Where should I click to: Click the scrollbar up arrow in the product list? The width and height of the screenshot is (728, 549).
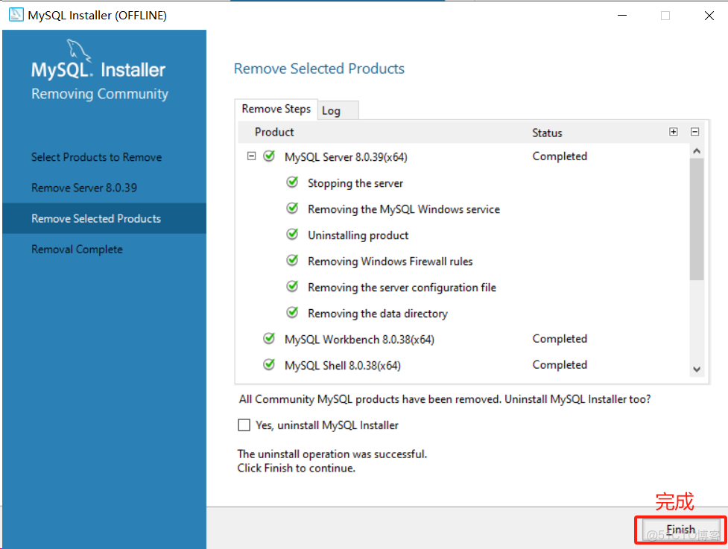pyautogui.click(x=697, y=149)
